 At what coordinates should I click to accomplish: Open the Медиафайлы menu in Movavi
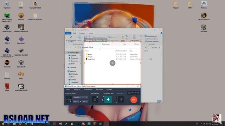click(x=88, y=89)
